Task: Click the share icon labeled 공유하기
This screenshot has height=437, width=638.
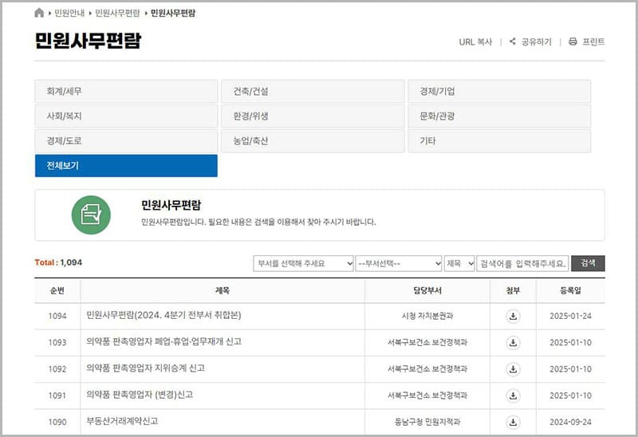Action: tap(513, 41)
